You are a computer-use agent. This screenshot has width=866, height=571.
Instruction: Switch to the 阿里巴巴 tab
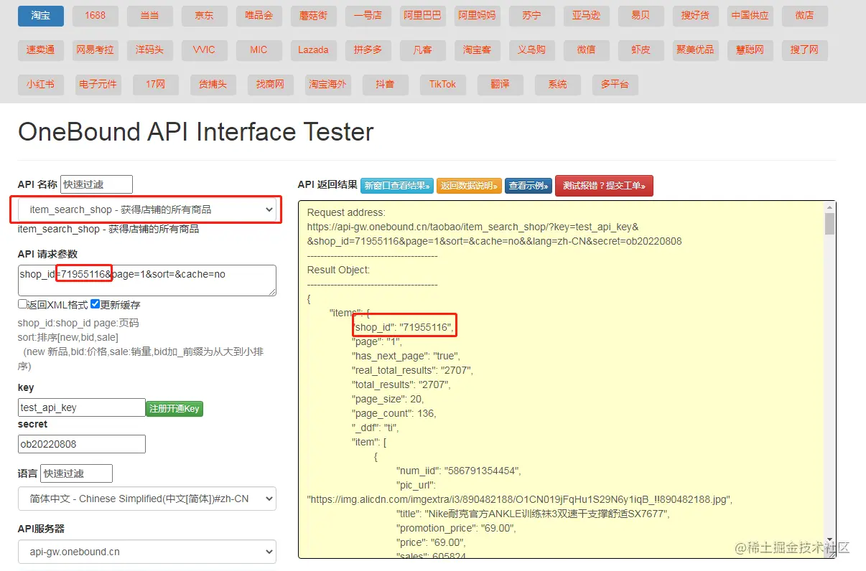click(422, 16)
